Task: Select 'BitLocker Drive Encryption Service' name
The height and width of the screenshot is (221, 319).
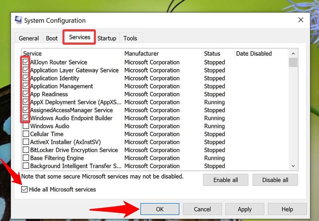Action: point(74,150)
